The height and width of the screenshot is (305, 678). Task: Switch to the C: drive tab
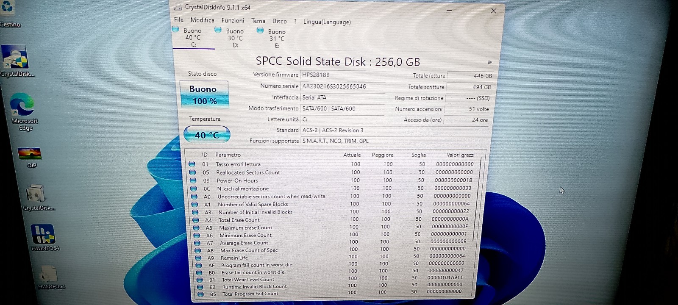click(x=193, y=38)
